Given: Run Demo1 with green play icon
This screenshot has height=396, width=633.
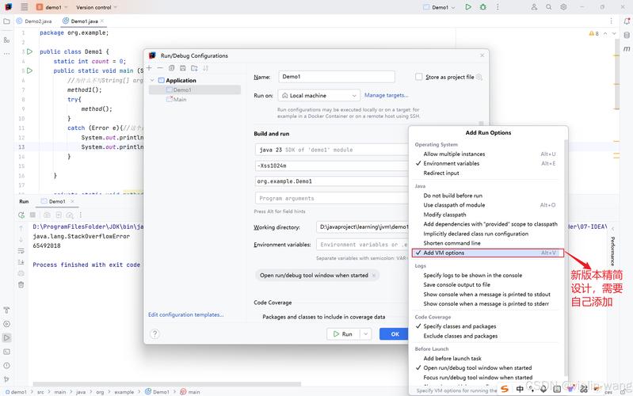Looking at the screenshot, I should coord(468,7).
